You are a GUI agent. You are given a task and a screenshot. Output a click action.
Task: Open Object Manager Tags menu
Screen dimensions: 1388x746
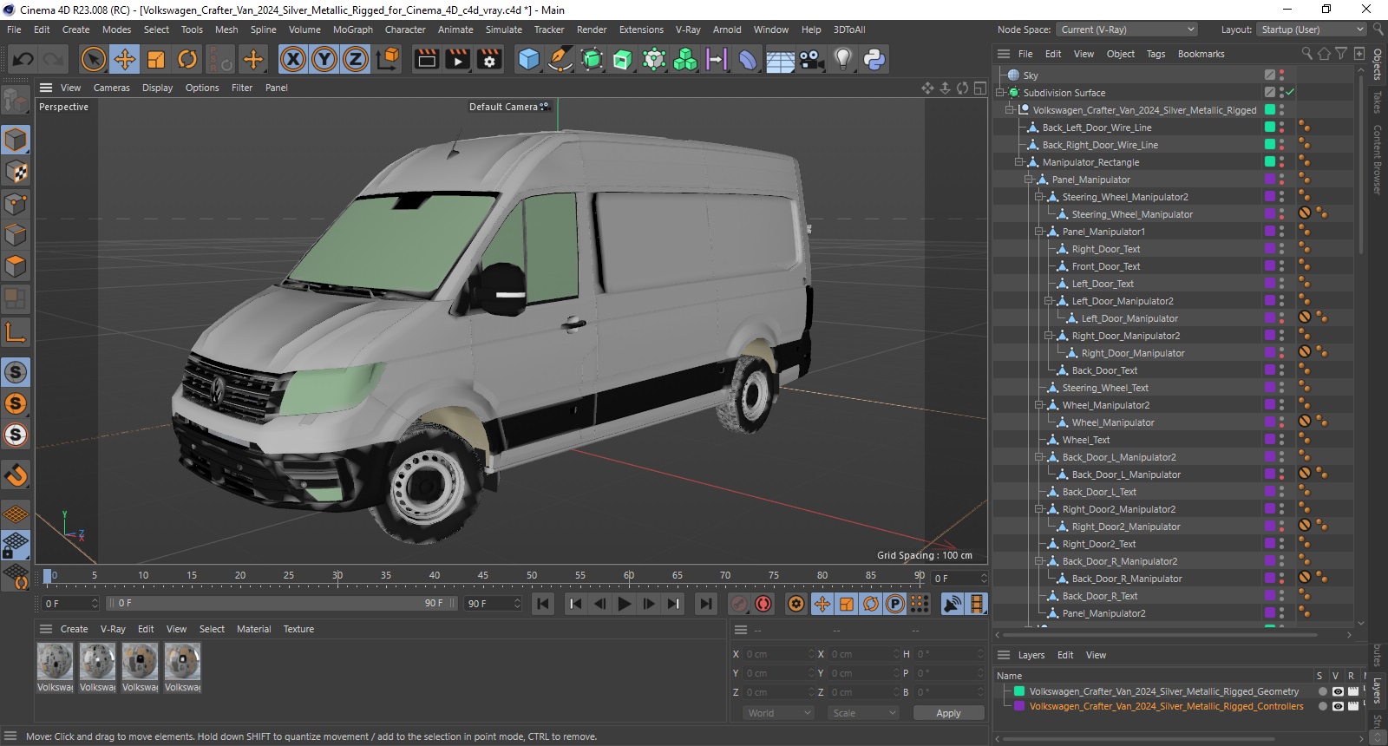click(1156, 54)
